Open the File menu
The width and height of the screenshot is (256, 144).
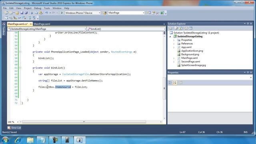[x=5, y=8]
